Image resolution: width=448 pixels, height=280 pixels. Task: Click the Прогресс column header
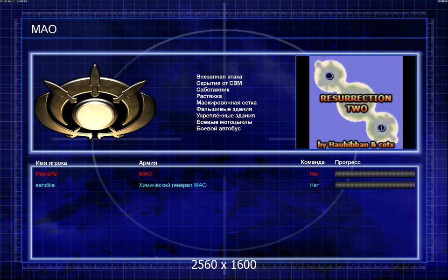coord(348,162)
